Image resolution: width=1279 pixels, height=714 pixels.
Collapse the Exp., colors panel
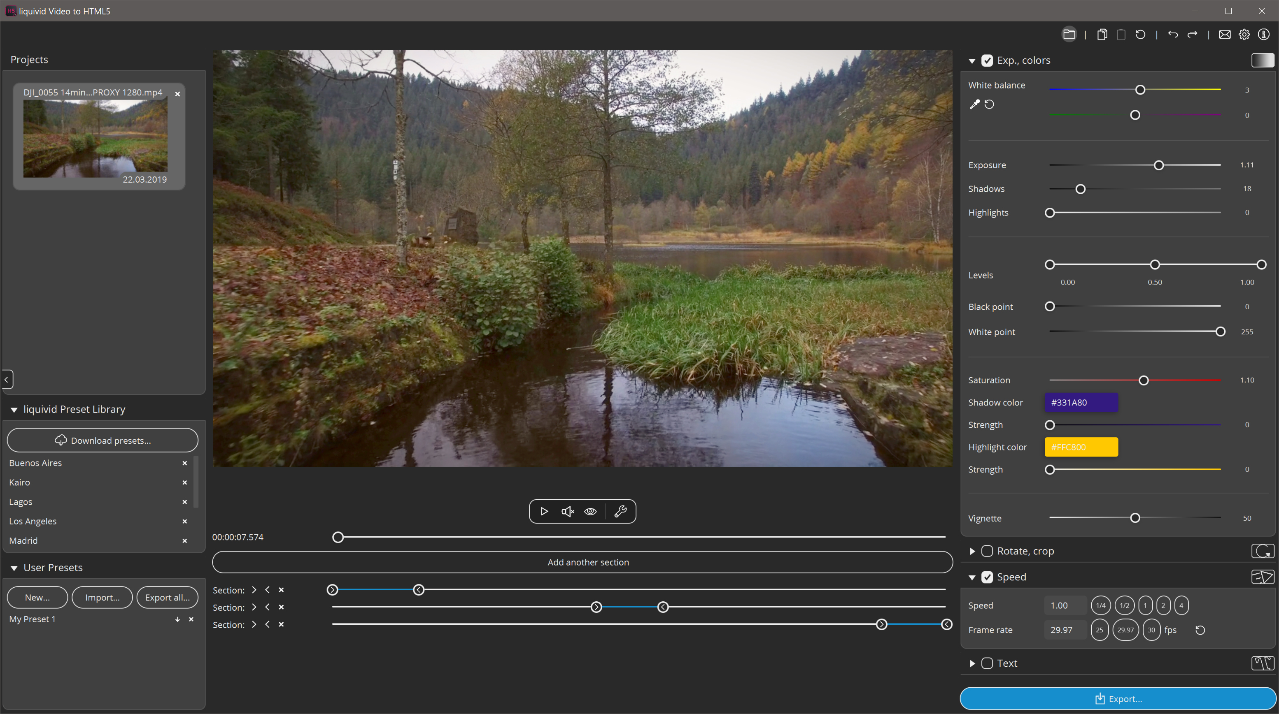tap(972, 60)
